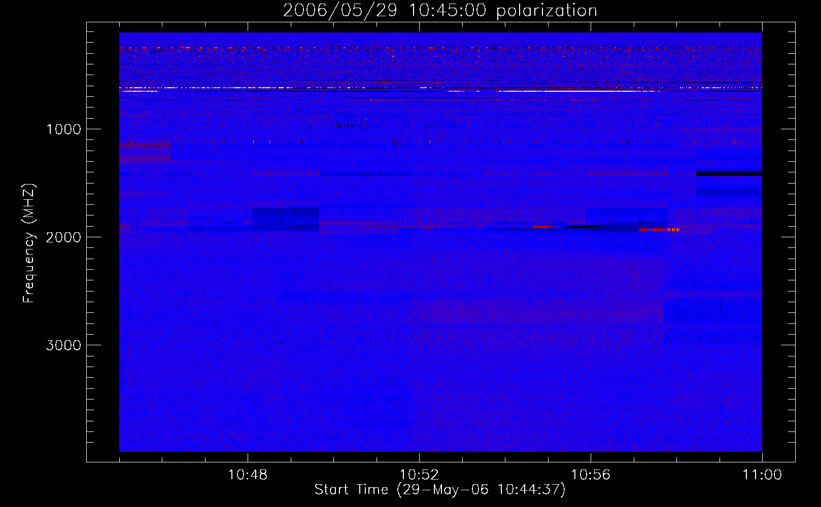
Task: Click the 2000 frequency tick label
Action: tap(63, 237)
